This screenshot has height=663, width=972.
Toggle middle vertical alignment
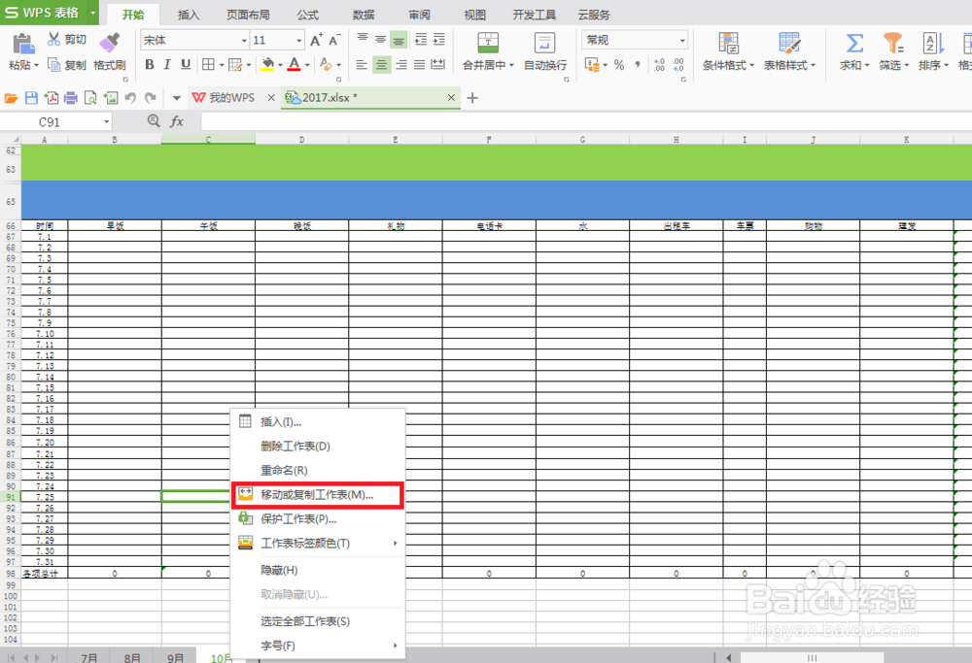click(x=381, y=40)
